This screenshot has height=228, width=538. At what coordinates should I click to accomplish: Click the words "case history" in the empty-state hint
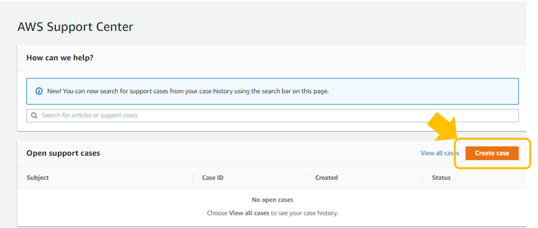tap(319, 213)
